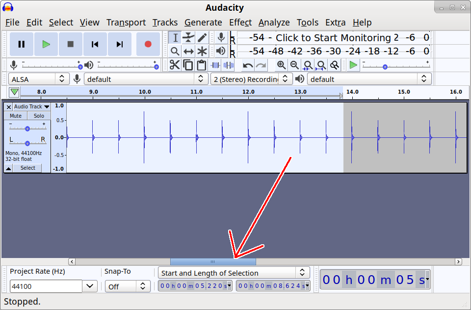Click the playback meter speaker icon
The width and height of the screenshot is (471, 310).
click(x=221, y=52)
